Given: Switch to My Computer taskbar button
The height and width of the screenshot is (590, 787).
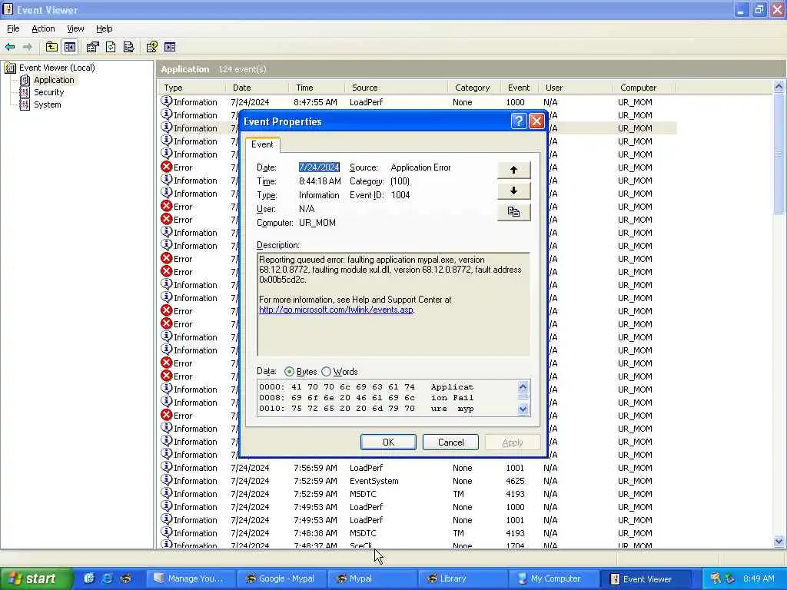Looking at the screenshot, I should click(x=553, y=578).
